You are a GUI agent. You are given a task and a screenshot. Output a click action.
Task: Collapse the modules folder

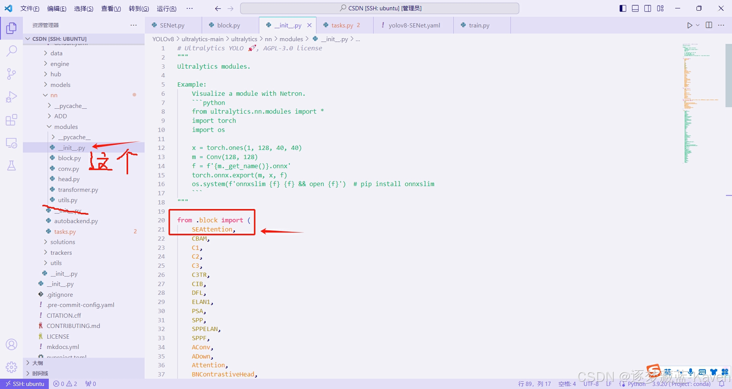[x=83, y=127]
